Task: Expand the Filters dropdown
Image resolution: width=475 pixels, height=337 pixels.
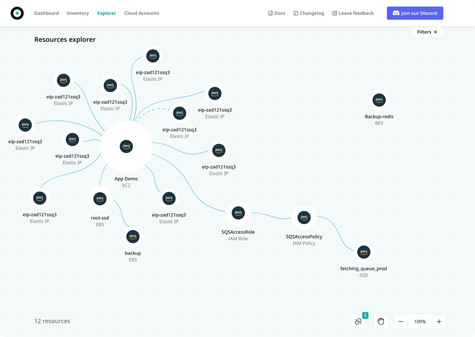Action: coord(427,32)
